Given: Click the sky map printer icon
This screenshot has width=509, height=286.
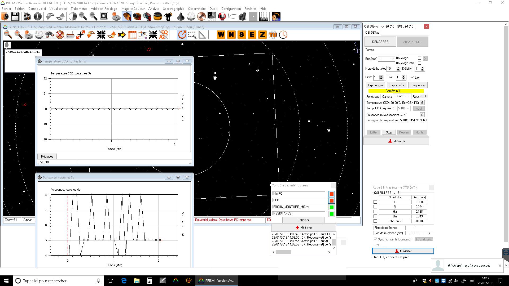Looking at the screenshot, I should pyautogui.click(x=70, y=35).
